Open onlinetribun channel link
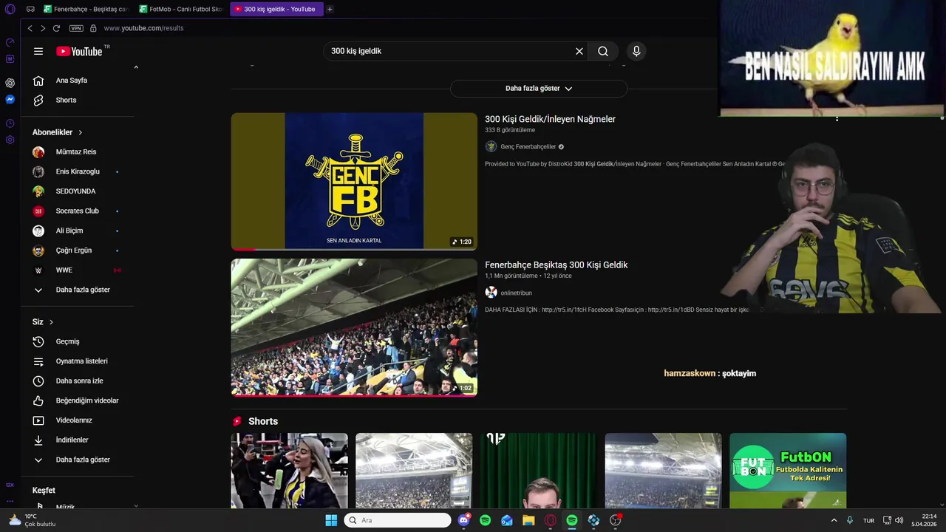The image size is (946, 532). [516, 293]
